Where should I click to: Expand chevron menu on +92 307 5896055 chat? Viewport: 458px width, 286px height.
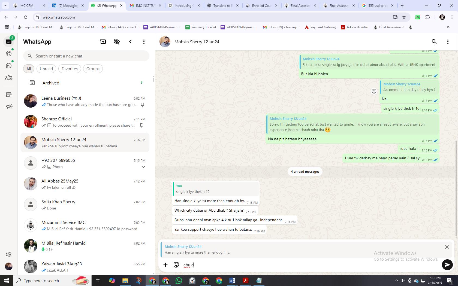coord(143,167)
